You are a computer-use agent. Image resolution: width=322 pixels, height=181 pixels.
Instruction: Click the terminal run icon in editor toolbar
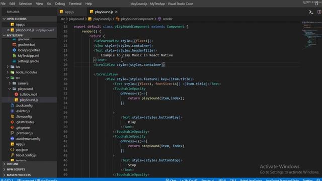pyautogui.click(x=311, y=12)
